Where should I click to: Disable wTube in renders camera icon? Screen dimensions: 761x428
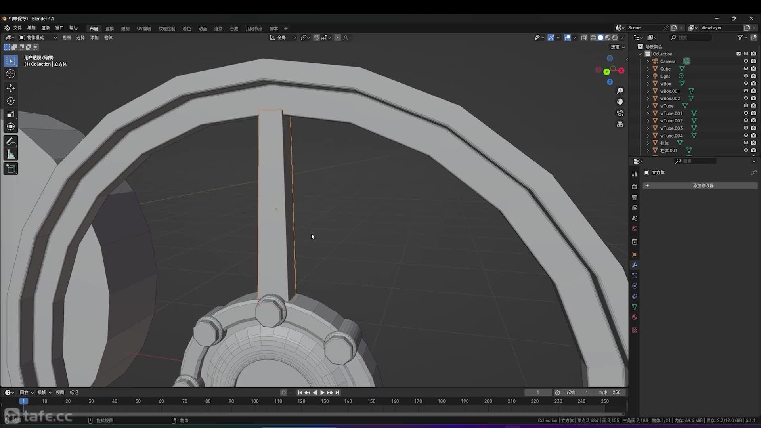(x=753, y=106)
